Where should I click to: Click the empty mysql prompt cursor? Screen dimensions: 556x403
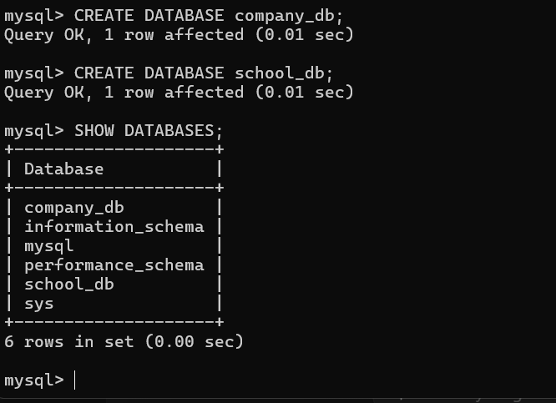pos(75,380)
